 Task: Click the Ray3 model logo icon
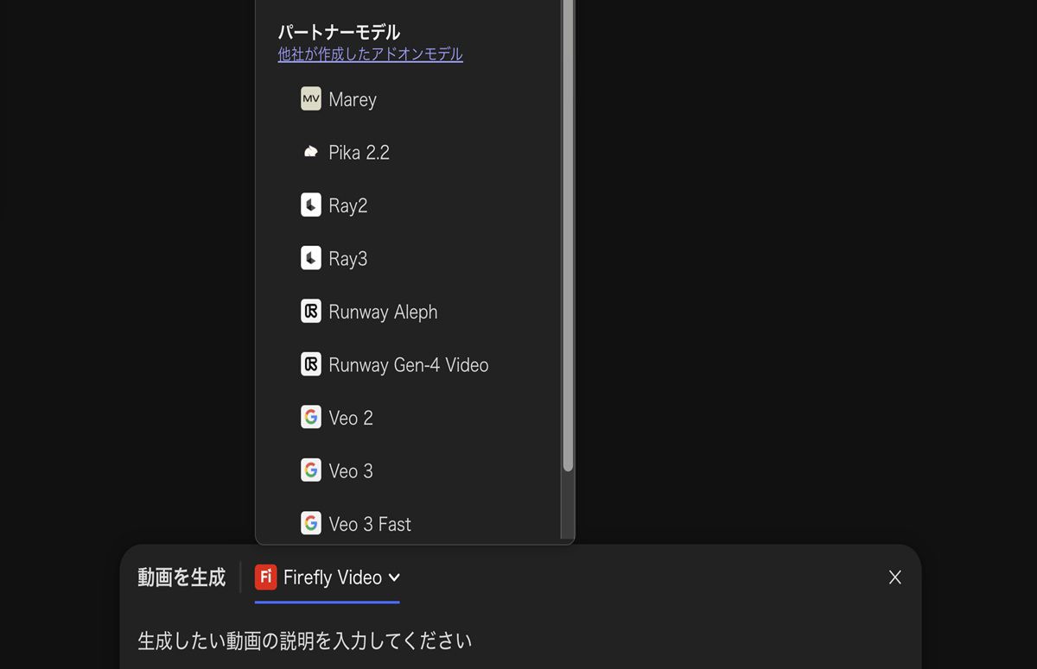pyautogui.click(x=311, y=258)
